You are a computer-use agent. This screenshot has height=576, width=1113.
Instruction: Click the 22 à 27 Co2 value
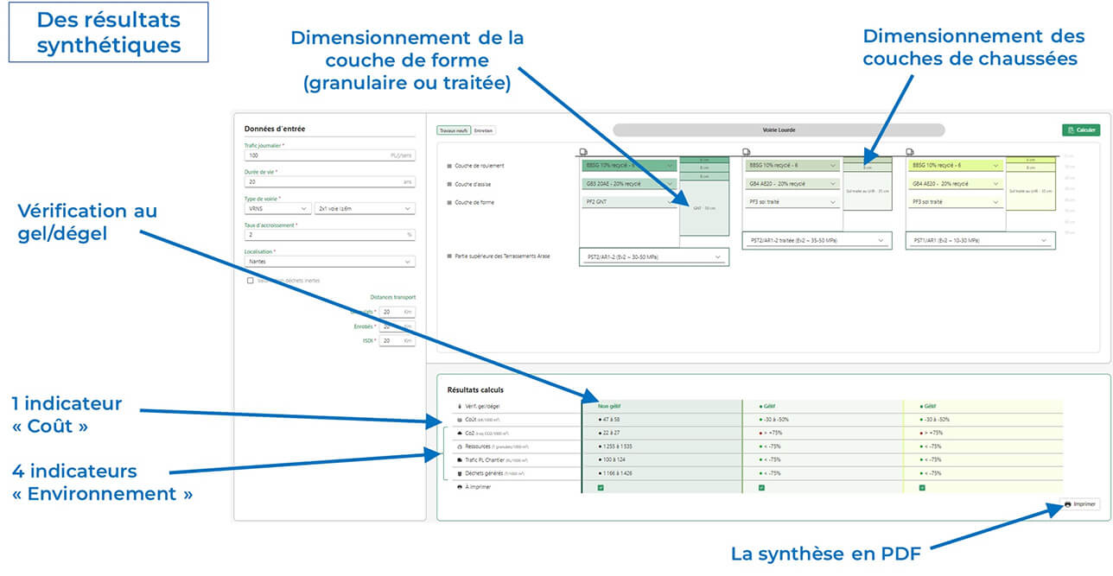(x=609, y=433)
